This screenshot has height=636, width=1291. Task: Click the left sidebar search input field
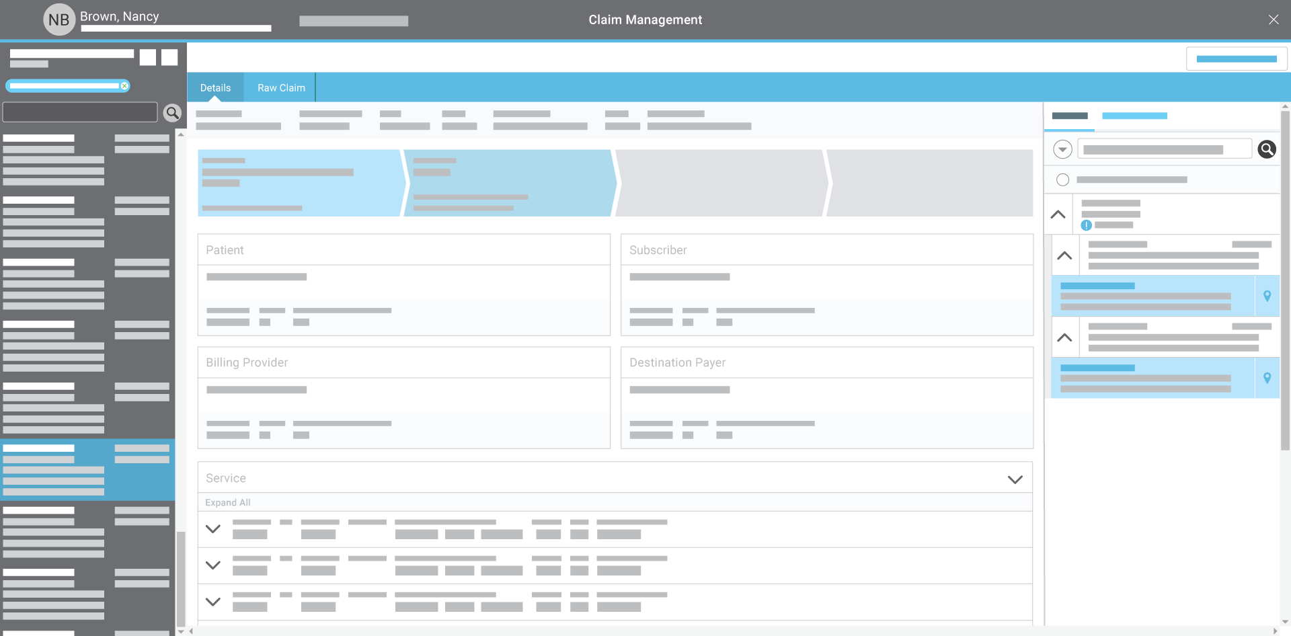pyautogui.click(x=80, y=112)
